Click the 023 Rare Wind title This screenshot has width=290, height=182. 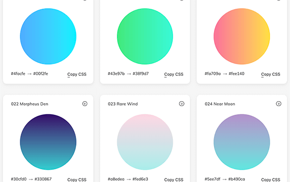[123, 104]
